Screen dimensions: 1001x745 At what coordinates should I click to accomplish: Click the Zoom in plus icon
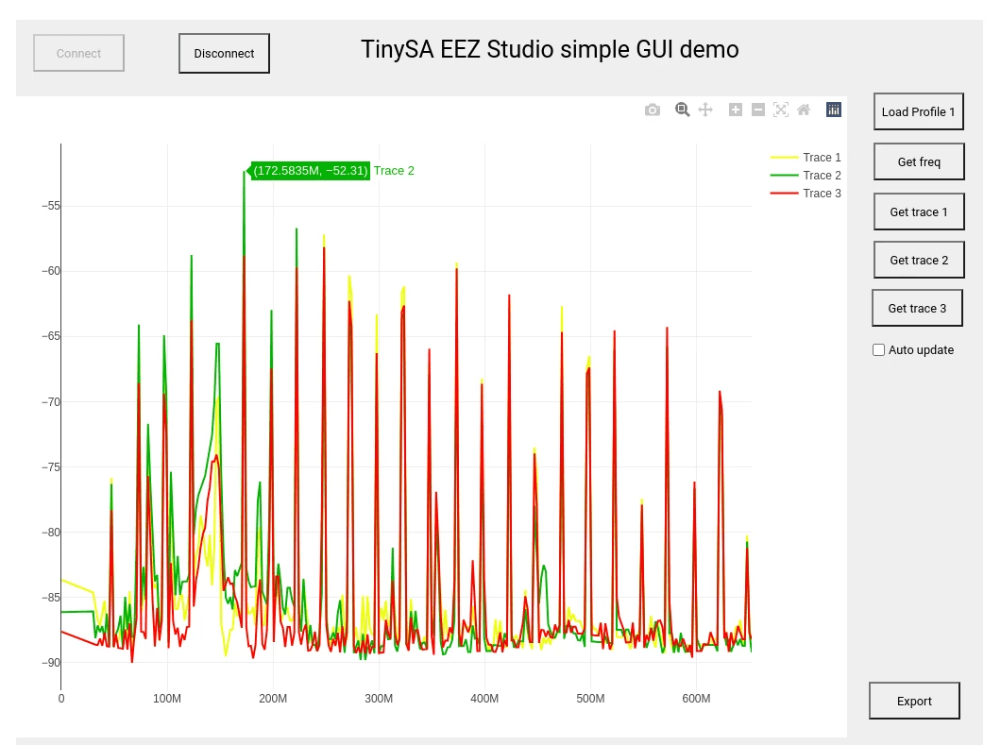coord(736,110)
